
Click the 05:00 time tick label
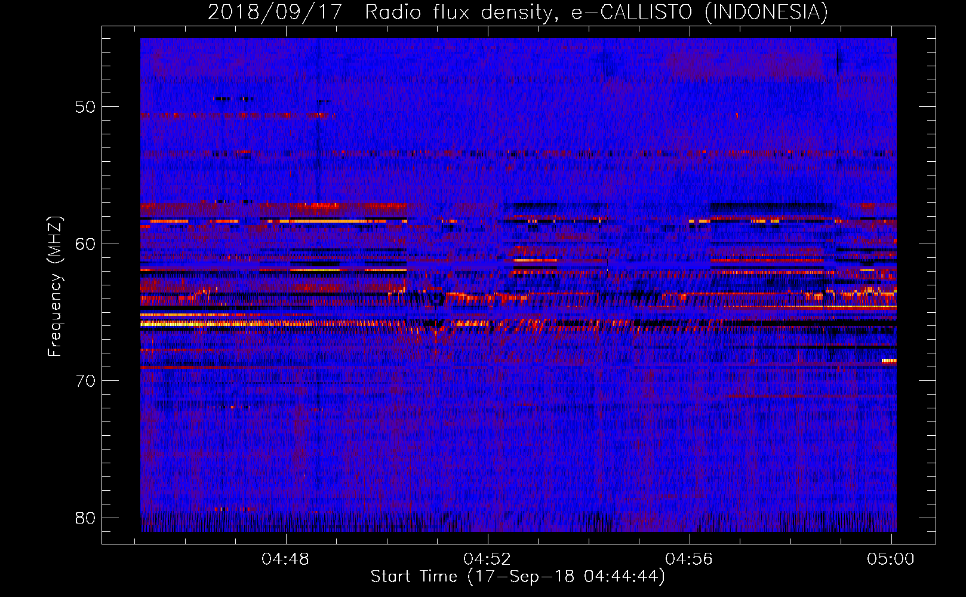click(x=891, y=559)
